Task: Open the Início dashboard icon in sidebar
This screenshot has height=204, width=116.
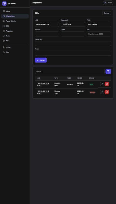Action: 4,11
